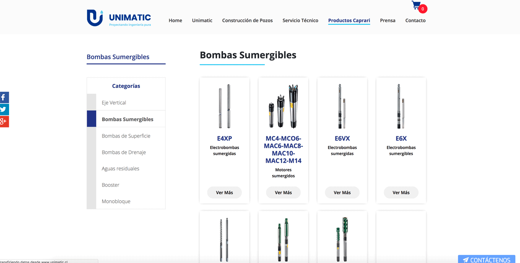Viewport: 520px width, 263px height.
Task: Select Productos Caprari menu item
Action: point(349,20)
